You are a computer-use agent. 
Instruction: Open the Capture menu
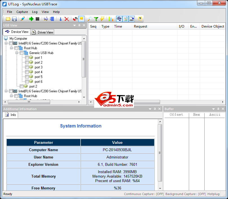click(22, 12)
